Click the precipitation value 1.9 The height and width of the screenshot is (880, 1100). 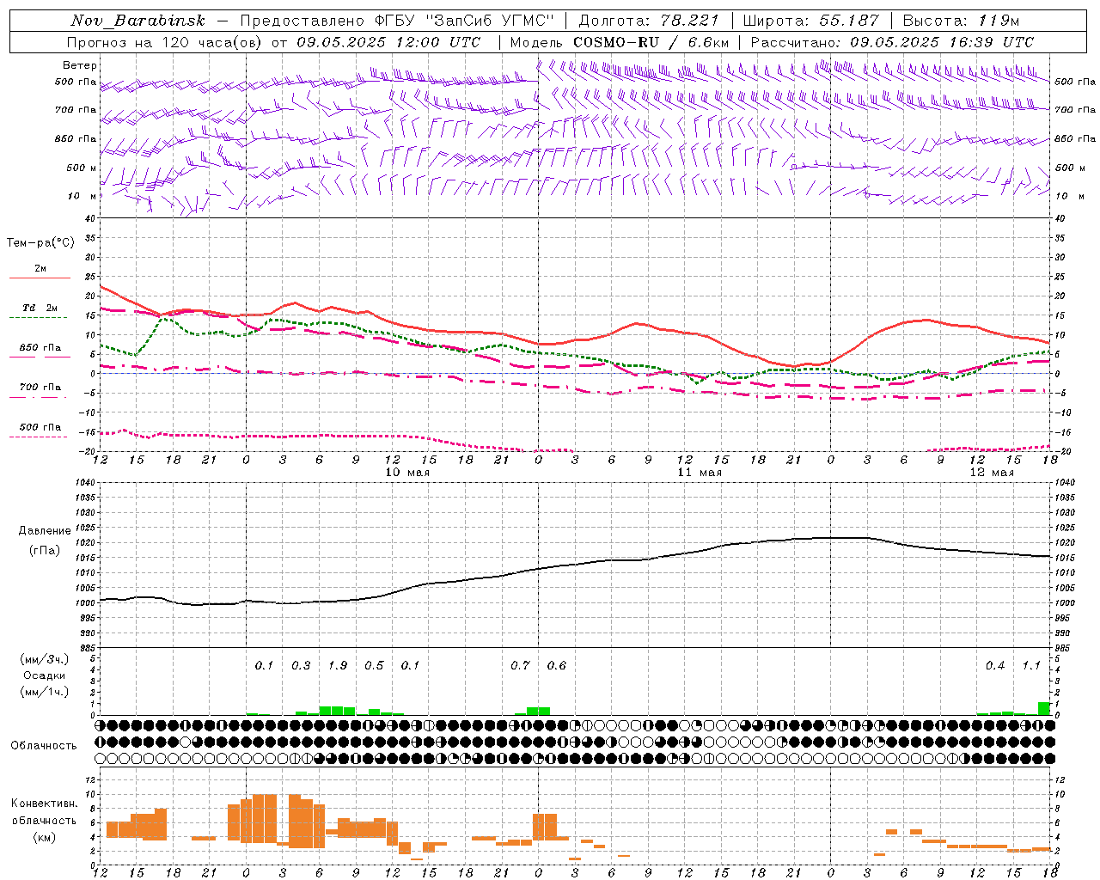coord(338,665)
